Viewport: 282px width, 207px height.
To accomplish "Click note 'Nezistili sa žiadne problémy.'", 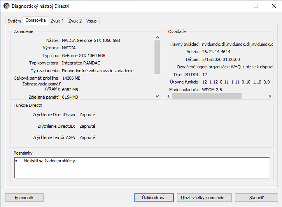I will pyautogui.click(x=50, y=161).
